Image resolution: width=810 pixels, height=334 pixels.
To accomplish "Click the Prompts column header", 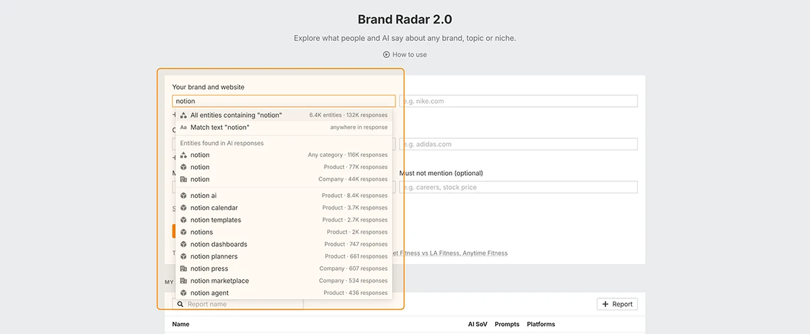I will click(x=507, y=324).
